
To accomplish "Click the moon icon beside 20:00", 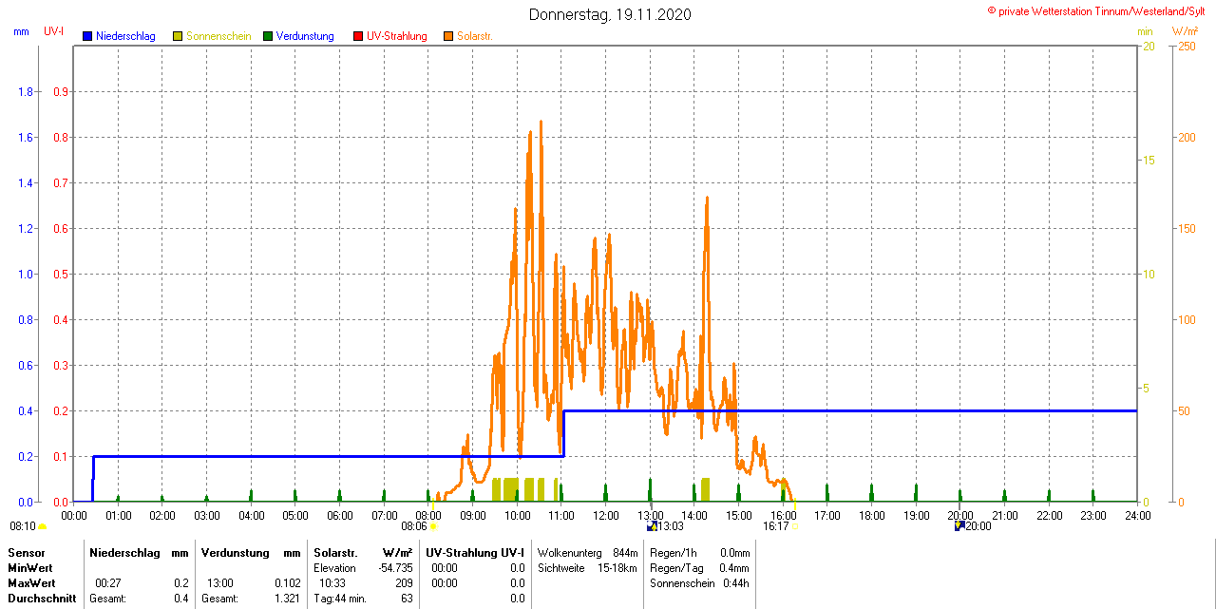I will [x=959, y=525].
